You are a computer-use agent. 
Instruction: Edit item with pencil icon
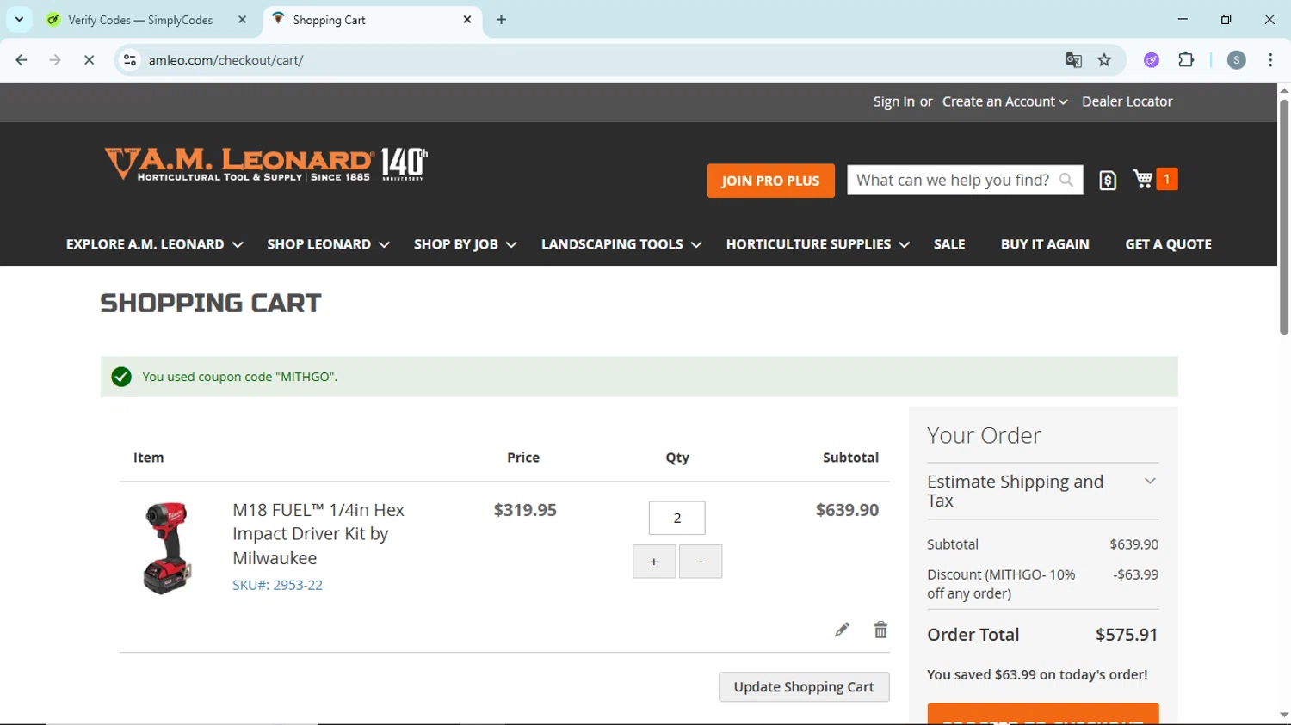pyautogui.click(x=842, y=630)
